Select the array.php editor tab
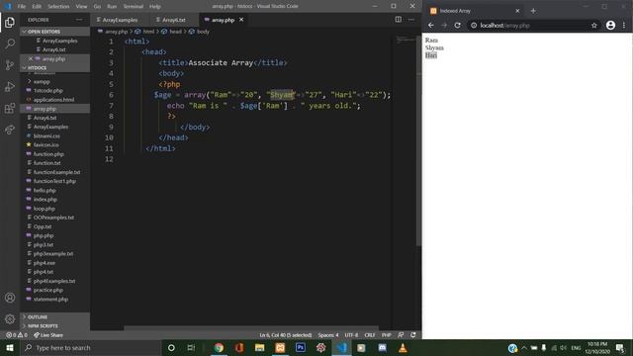 click(x=223, y=20)
